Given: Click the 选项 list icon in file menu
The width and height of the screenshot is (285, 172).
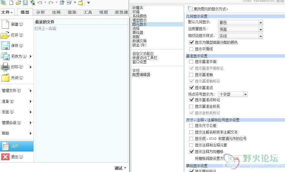Looking at the screenshot, I should click(5, 146).
